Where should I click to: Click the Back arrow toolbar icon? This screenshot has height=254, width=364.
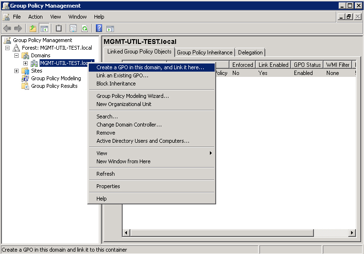(x=7, y=28)
